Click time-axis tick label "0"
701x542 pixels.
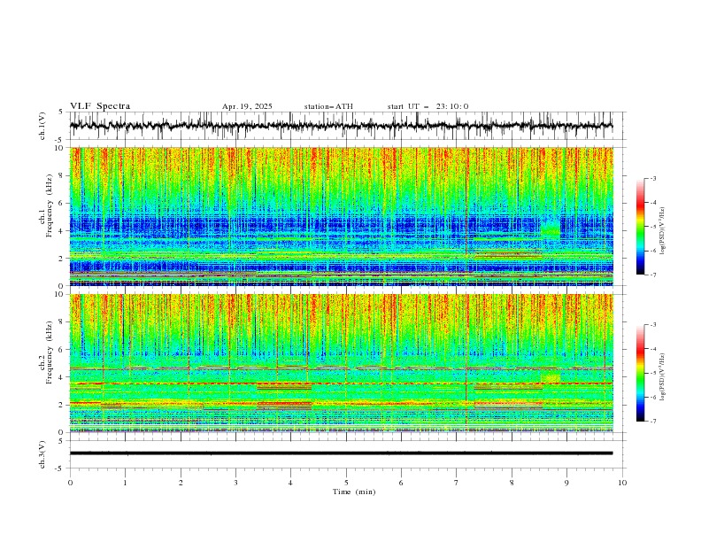(x=70, y=483)
